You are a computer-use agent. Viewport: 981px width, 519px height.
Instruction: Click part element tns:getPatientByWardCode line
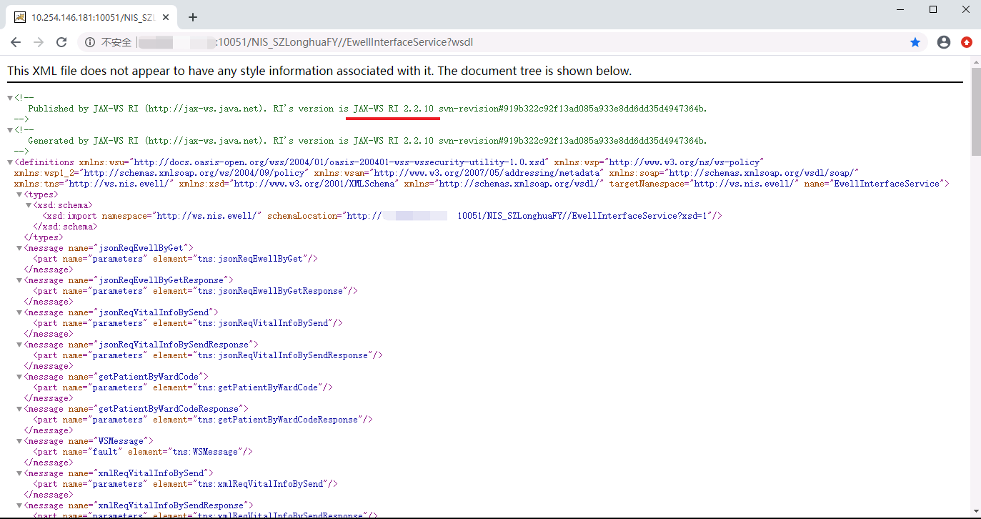[183, 387]
